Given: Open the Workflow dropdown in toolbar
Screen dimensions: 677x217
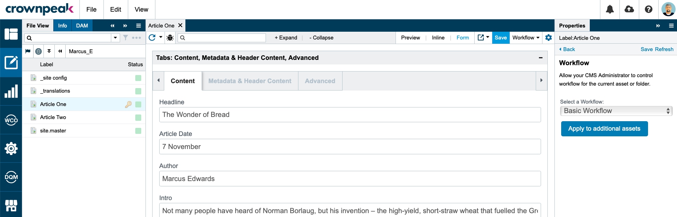Looking at the screenshot, I should pos(526,38).
